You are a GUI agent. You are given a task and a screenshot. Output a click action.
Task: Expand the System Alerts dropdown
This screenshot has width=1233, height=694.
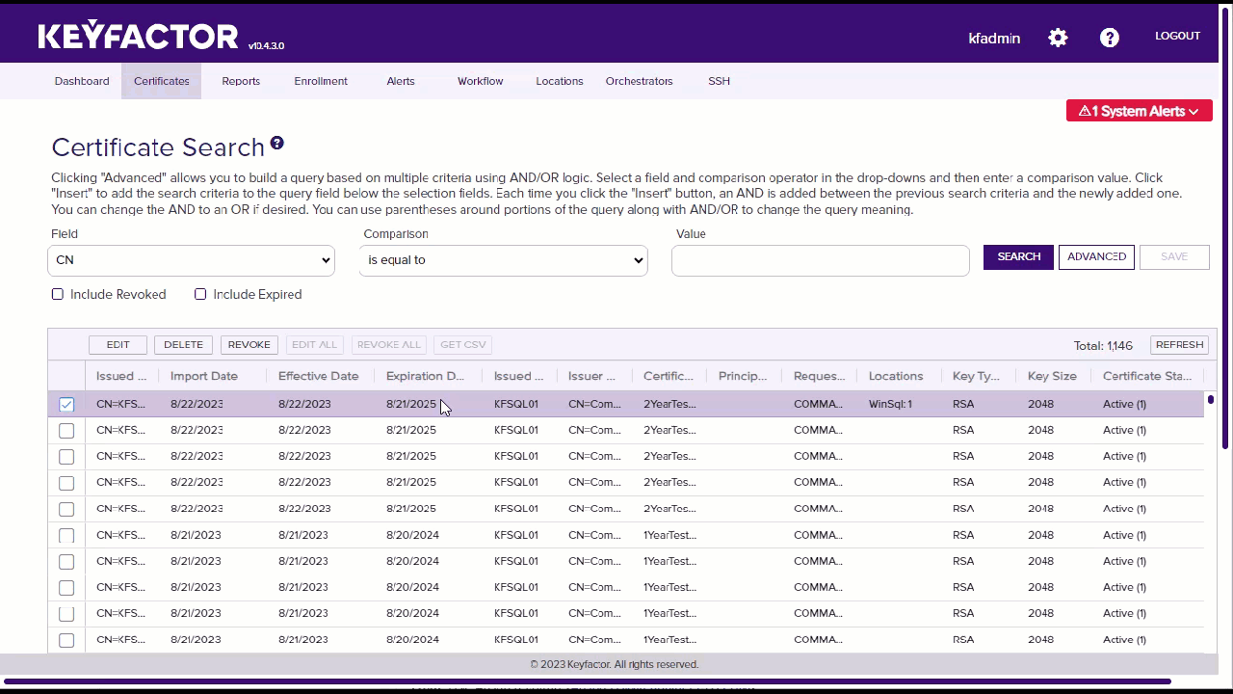click(x=1140, y=111)
